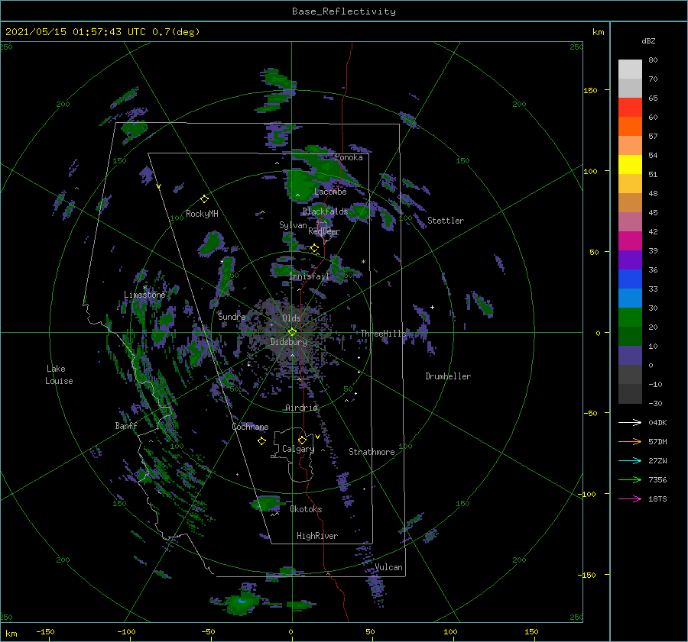Pick the purple 39 dBZ color swatch
Viewport: 688px width, 642px height.
pos(630,260)
